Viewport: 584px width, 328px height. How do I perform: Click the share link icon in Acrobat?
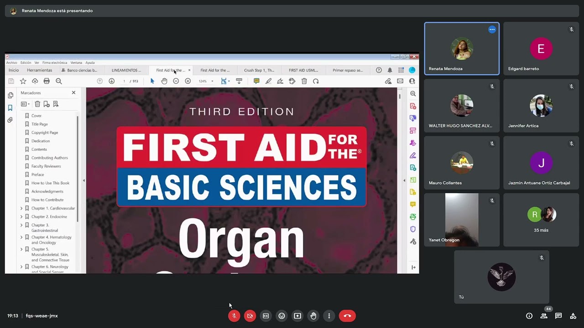[x=388, y=81]
